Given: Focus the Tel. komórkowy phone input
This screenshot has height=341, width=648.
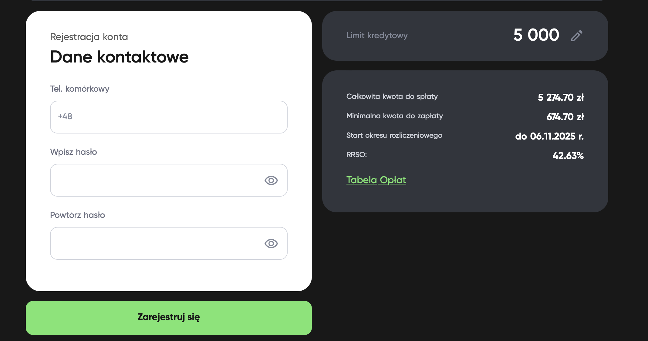Looking at the screenshot, I should pyautogui.click(x=169, y=117).
